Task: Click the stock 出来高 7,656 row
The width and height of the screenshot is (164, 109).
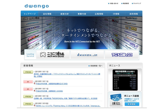Action: 125,88
